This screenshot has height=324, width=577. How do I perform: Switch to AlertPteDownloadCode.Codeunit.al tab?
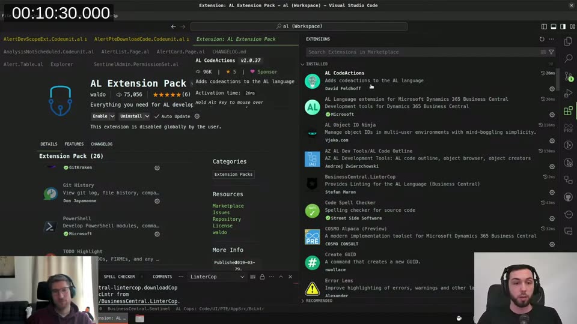pyautogui.click(x=141, y=39)
